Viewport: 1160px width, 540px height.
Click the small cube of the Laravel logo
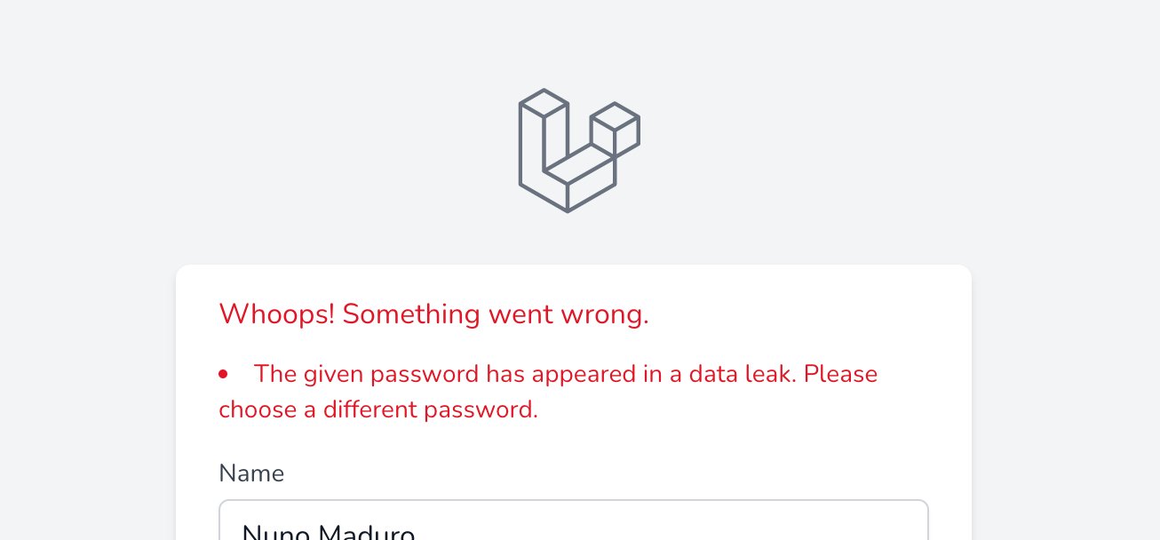(615, 130)
